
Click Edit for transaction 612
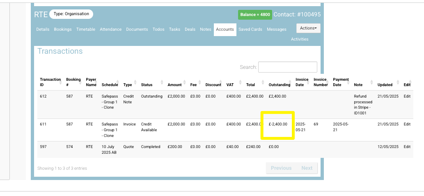click(407, 96)
